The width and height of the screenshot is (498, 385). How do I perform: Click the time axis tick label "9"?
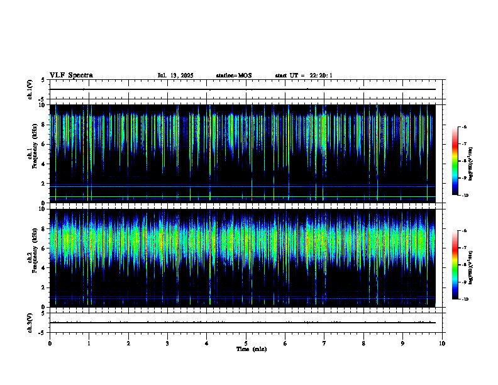(402, 343)
